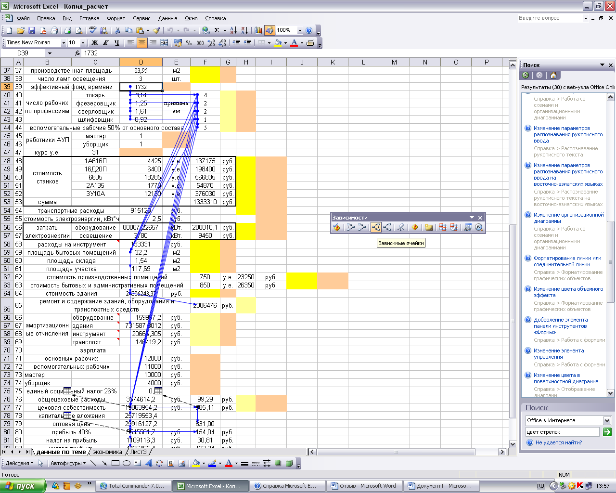
Task: Click the цвет стрелок search input field
Action: coord(562,432)
